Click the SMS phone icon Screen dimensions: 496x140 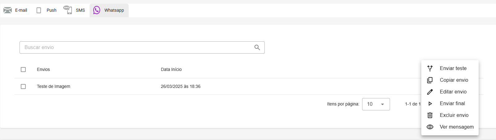68,10
